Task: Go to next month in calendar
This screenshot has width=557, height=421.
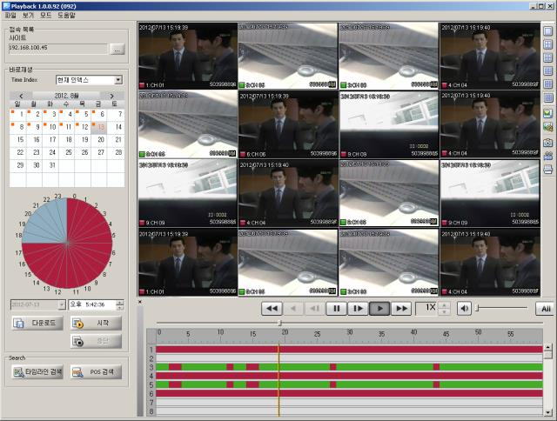Action: [112, 96]
